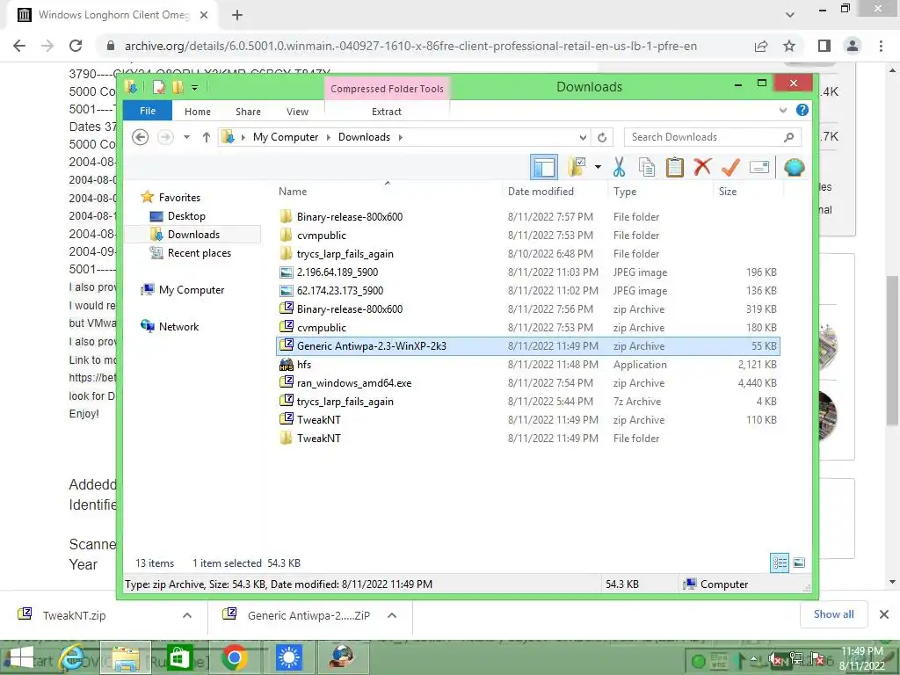
Task: Open Chrome tab search dropdown
Action: pos(790,15)
